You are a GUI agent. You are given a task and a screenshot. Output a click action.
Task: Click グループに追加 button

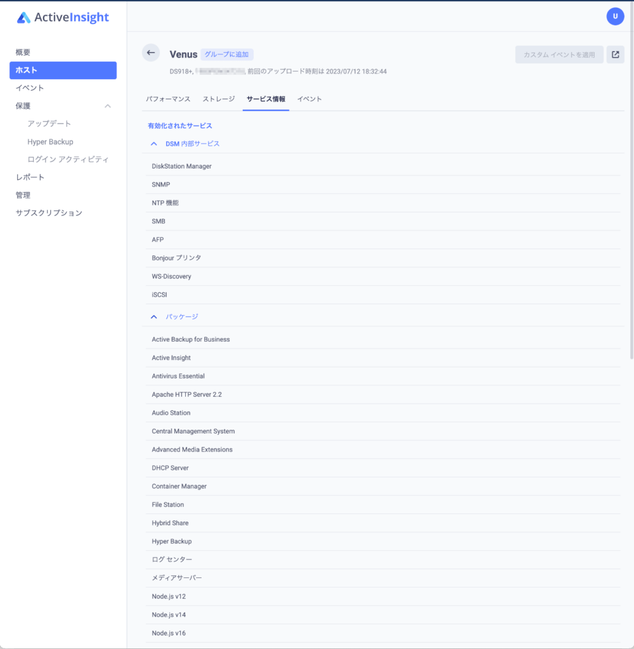pos(226,55)
